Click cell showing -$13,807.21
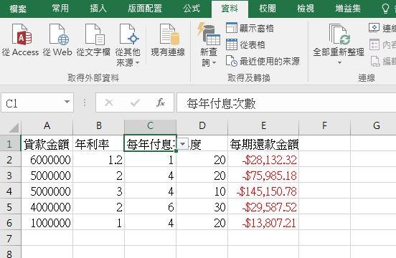 click(263, 223)
